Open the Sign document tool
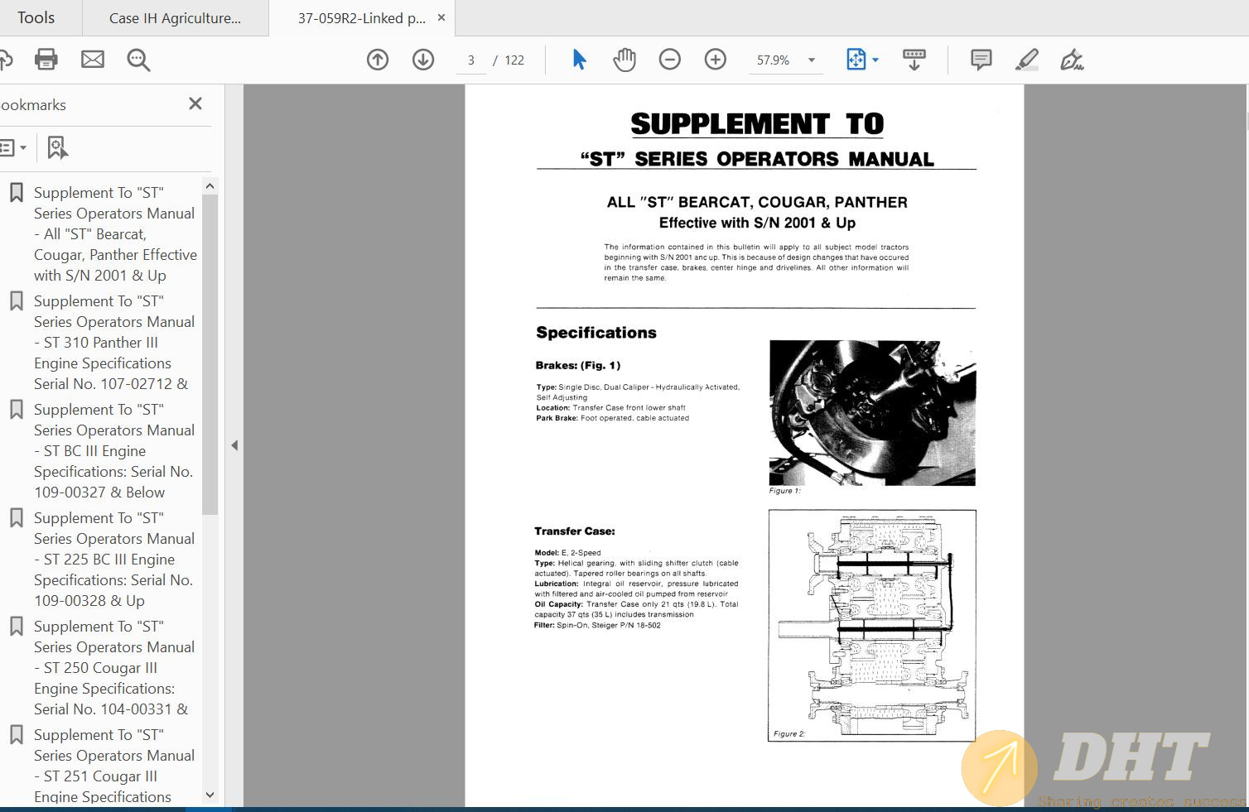 click(x=1072, y=60)
